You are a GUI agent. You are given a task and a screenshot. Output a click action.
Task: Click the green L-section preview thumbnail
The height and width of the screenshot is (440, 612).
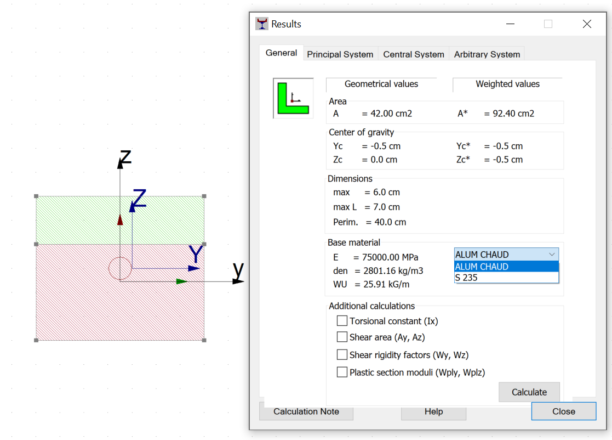click(293, 98)
